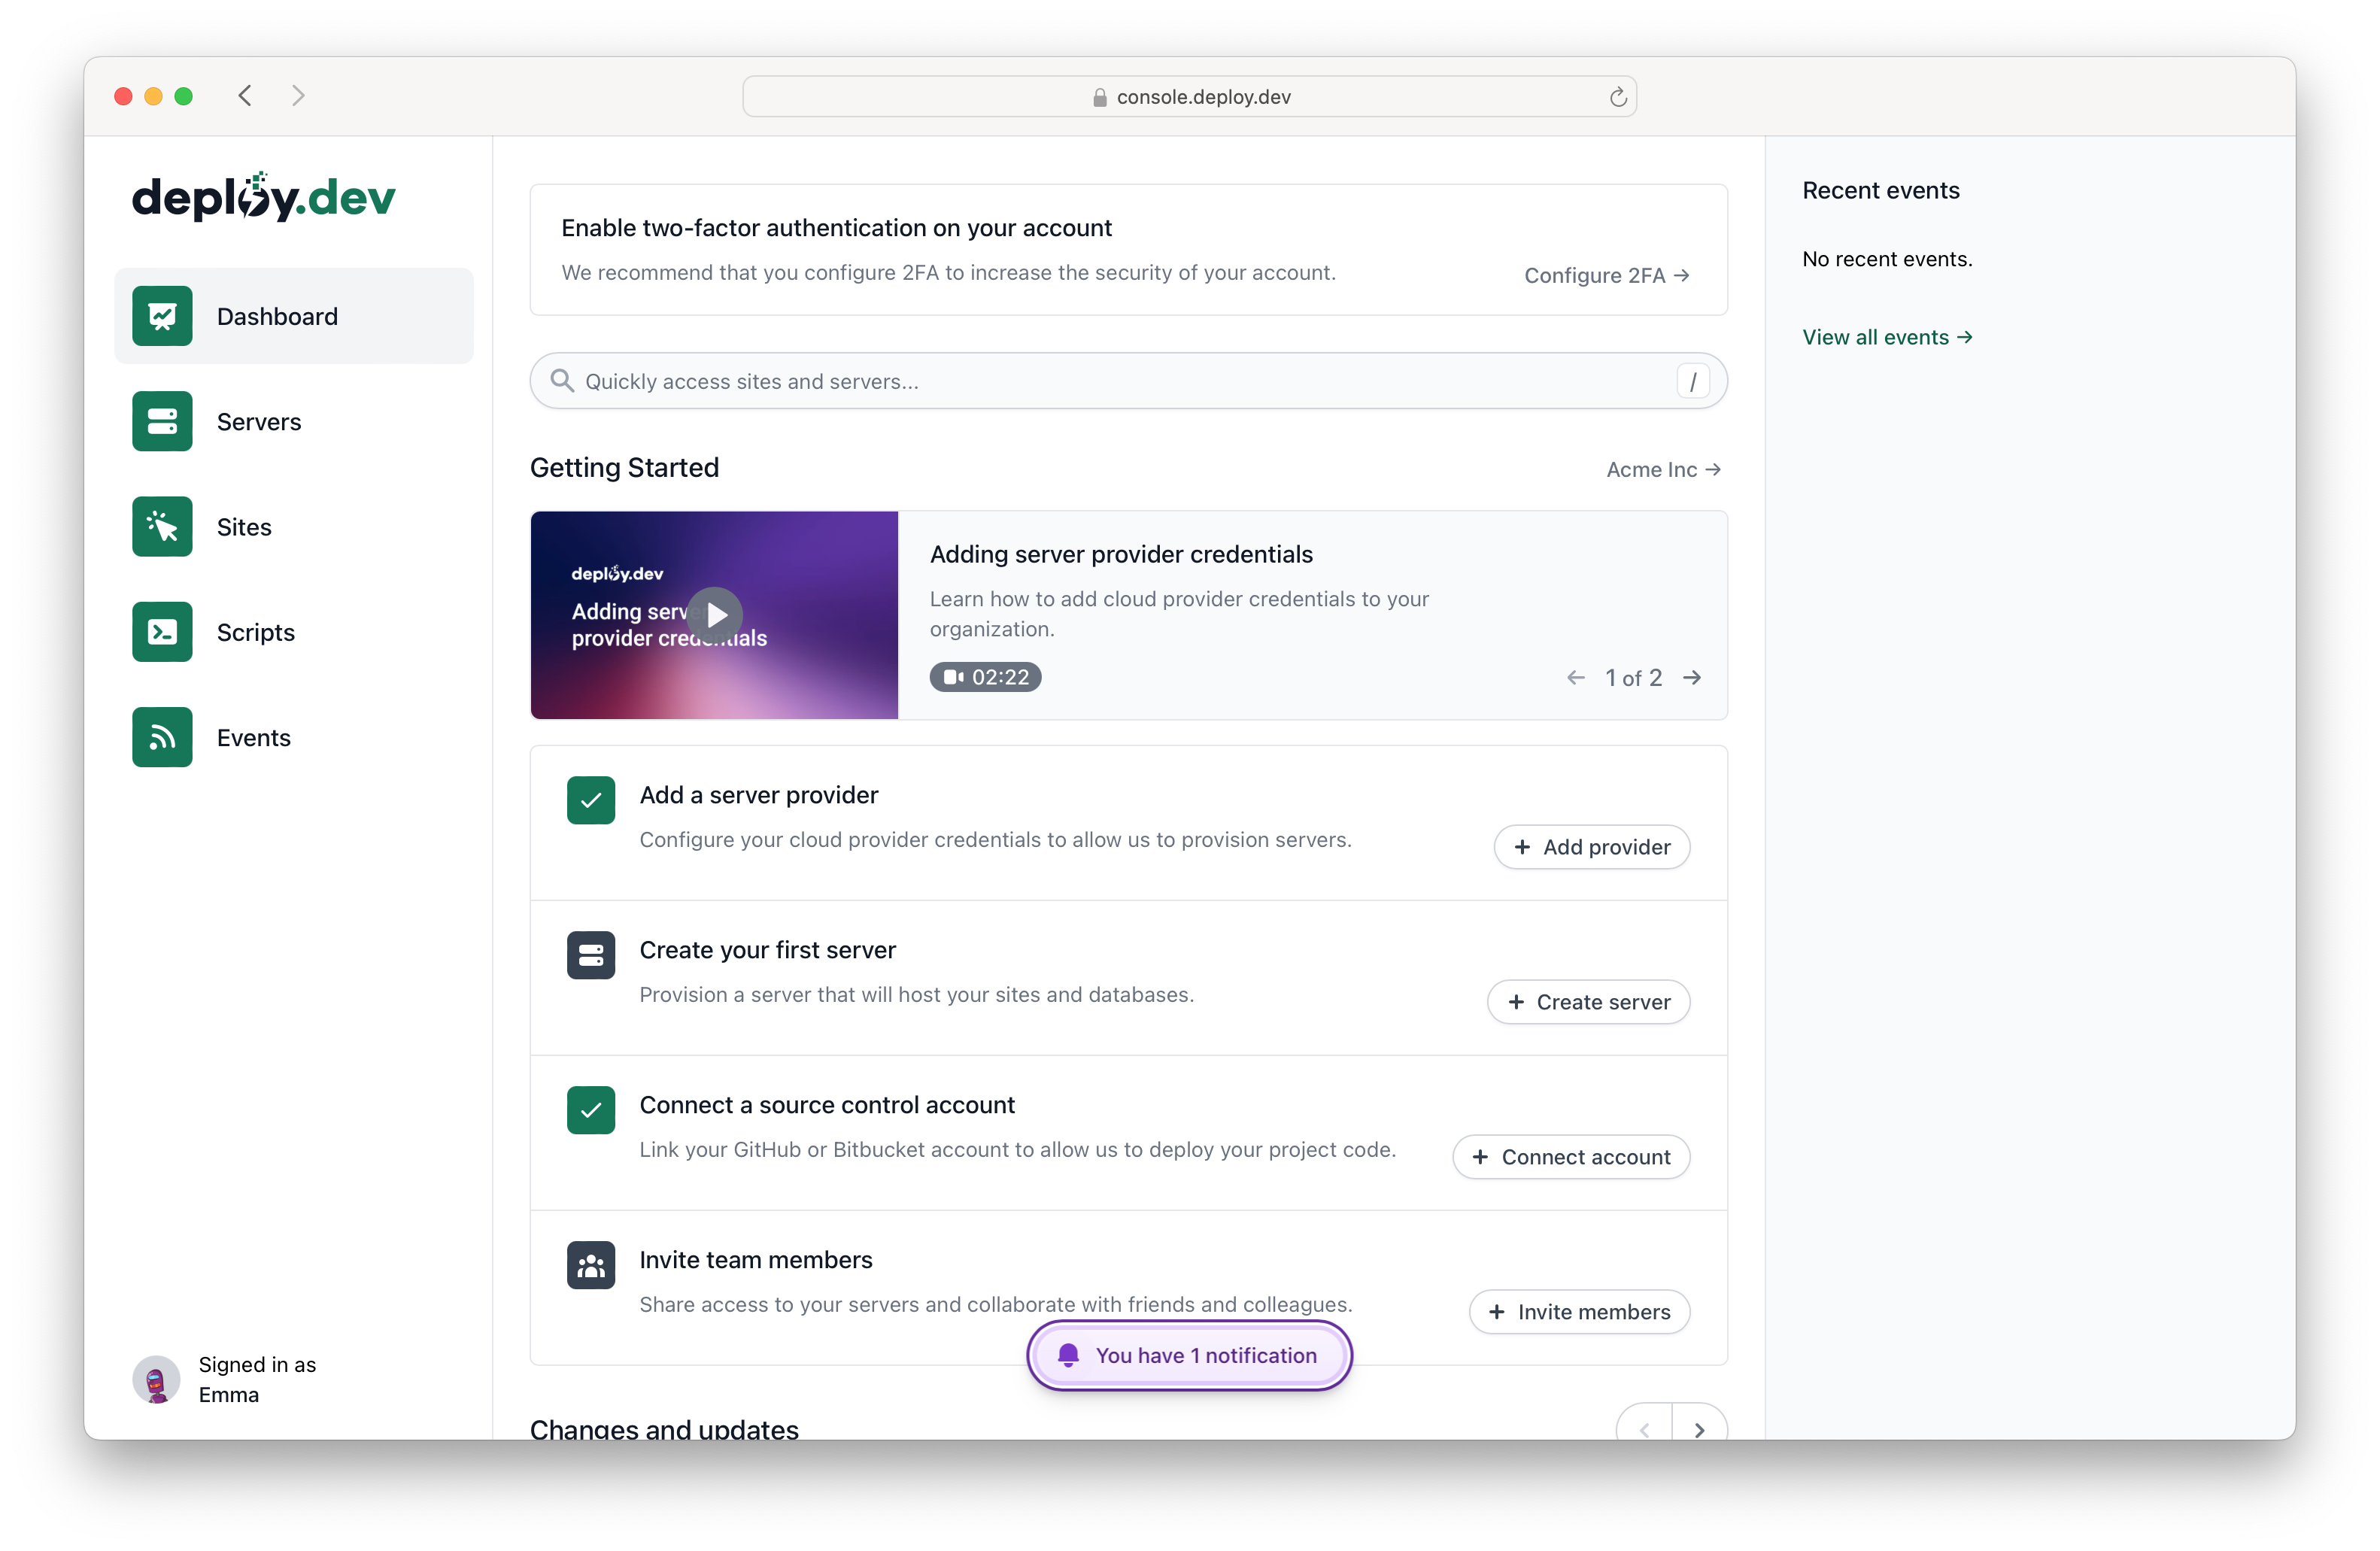Click the Invite members button

[1579, 1312]
